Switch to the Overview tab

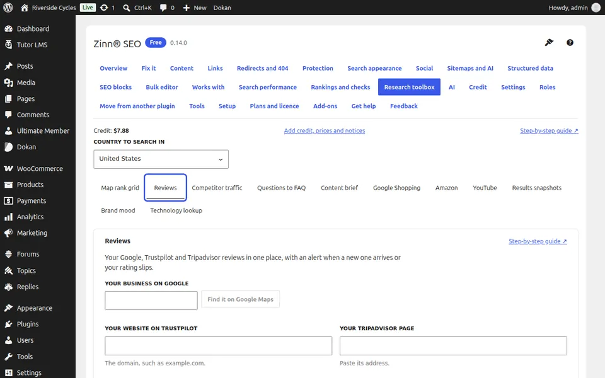point(113,68)
